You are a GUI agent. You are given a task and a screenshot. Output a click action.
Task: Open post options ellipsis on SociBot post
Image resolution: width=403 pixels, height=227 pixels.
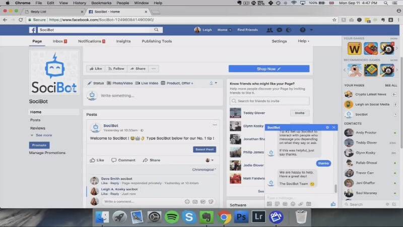pyautogui.click(x=215, y=125)
